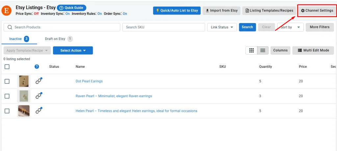Open Listing Templates/Recipes
337x151 pixels.
(x=269, y=11)
